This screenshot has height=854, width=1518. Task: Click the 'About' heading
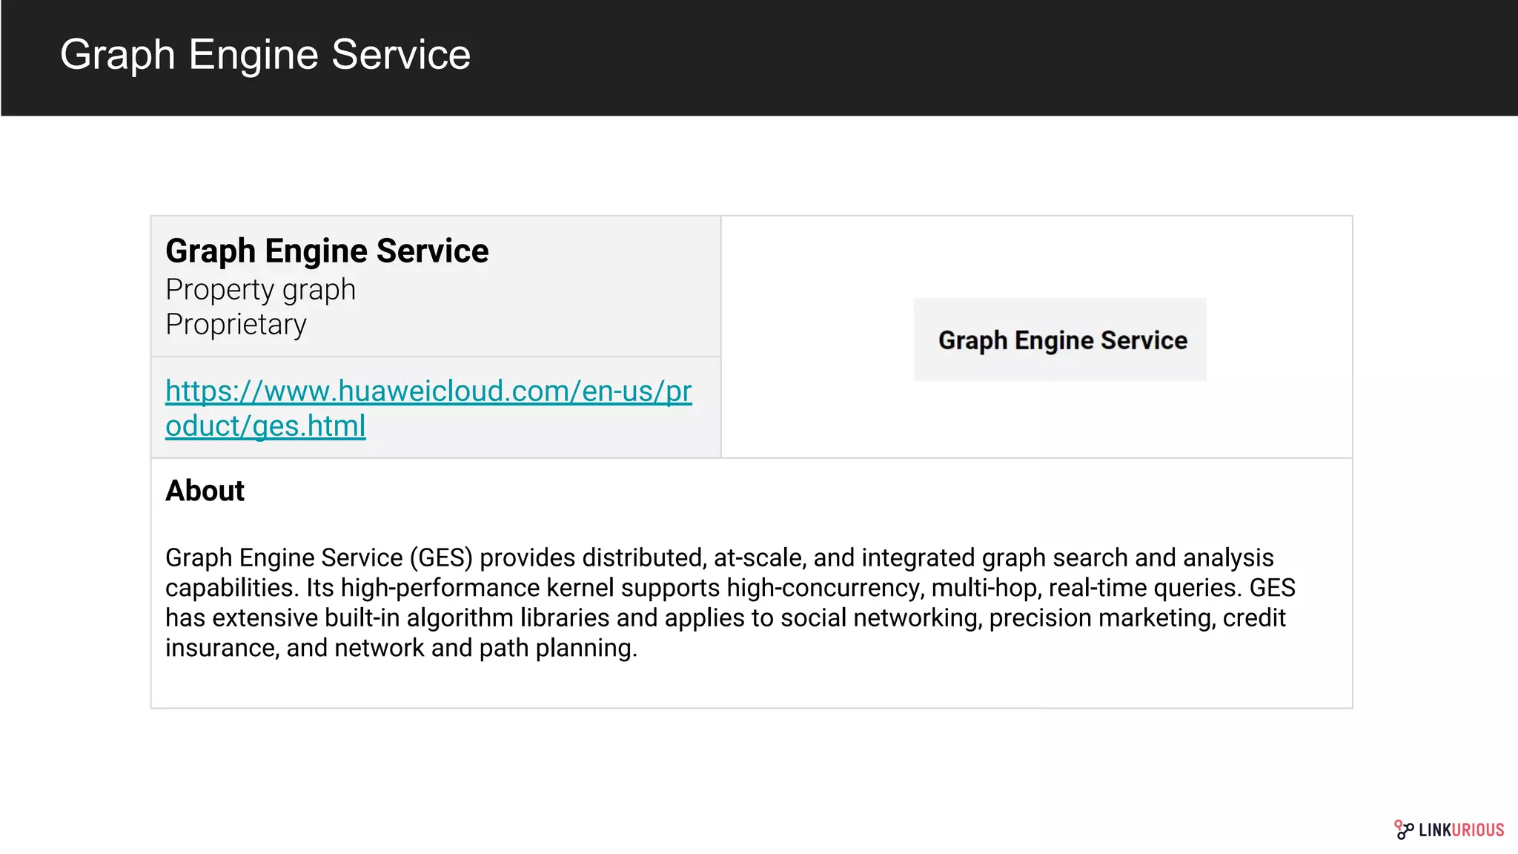click(x=205, y=491)
